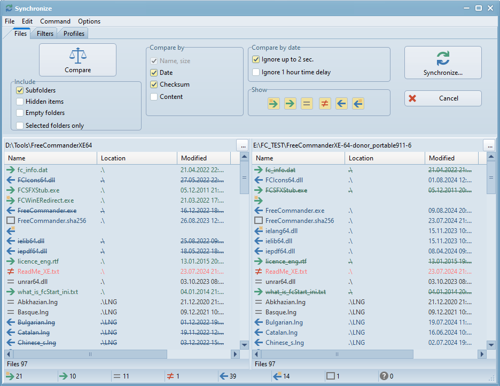This screenshot has height=386, width=500.
Task: Toggle the equal files show filter
Action: click(307, 103)
